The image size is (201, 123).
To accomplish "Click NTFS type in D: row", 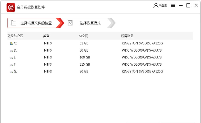I will pos(48,50).
